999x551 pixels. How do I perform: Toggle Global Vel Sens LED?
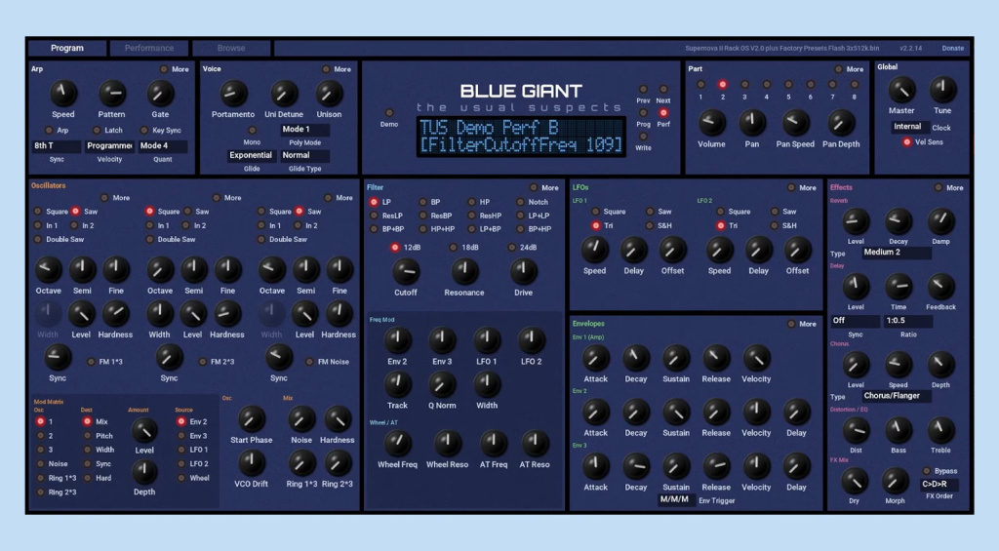pos(906,142)
